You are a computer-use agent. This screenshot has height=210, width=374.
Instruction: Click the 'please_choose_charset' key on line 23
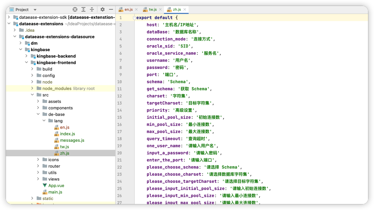pyautogui.click(x=174, y=174)
